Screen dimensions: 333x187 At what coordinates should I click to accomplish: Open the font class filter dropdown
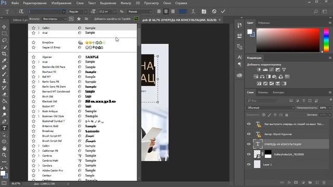[54, 19]
